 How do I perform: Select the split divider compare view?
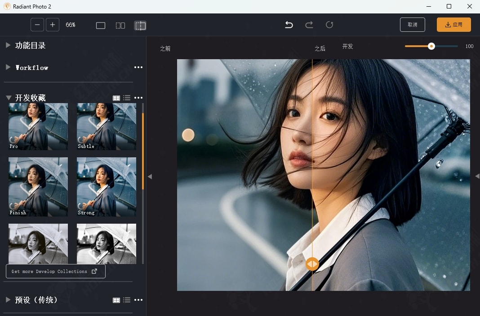[140, 26]
